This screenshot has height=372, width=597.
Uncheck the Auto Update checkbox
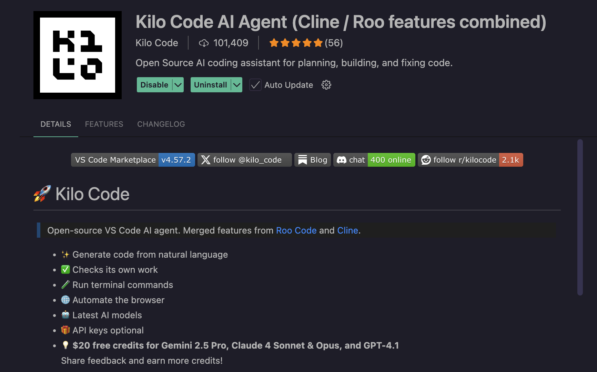pos(255,85)
